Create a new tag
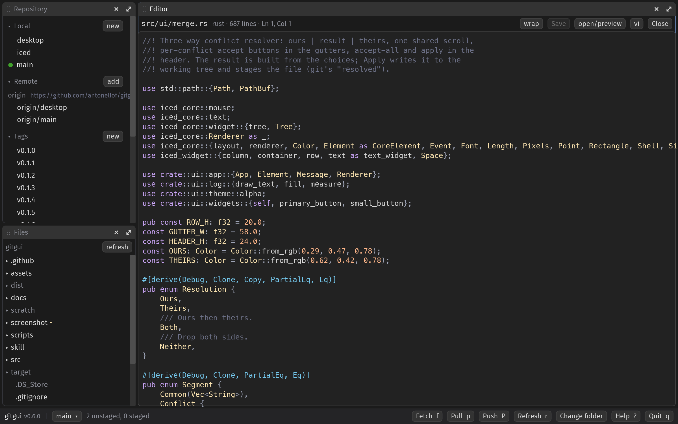The width and height of the screenshot is (678, 424). pos(113,136)
